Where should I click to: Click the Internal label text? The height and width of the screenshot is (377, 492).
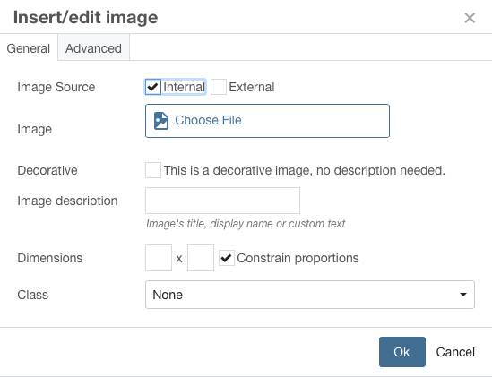(x=185, y=87)
